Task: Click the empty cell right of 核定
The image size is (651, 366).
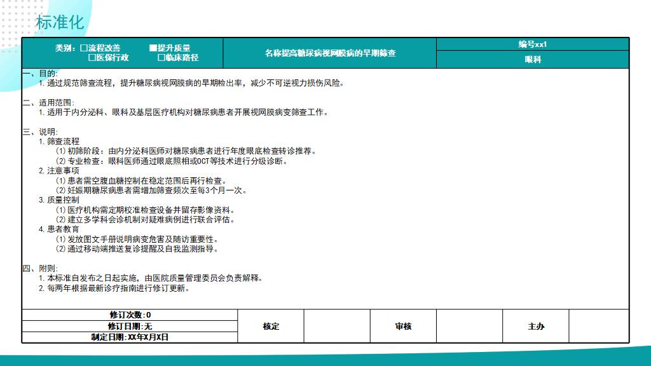Action: tap(337, 327)
